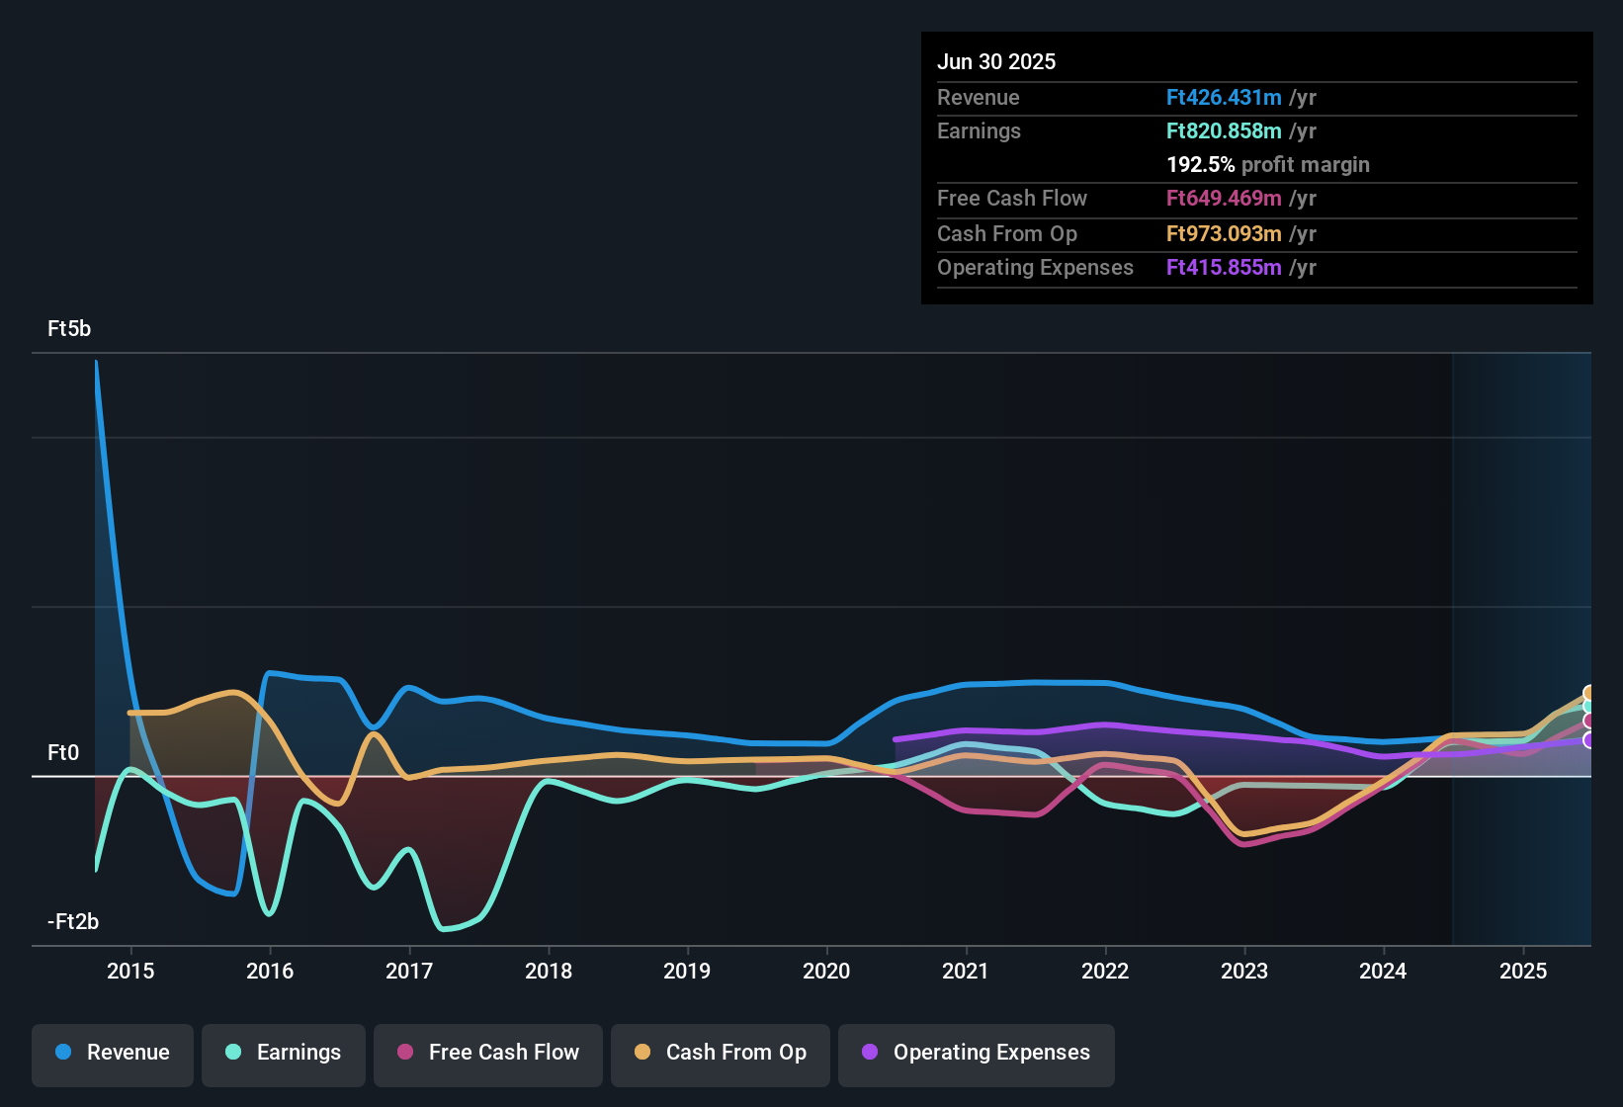Viewport: 1623px width, 1107px height.
Task: Toggle Cash From Op legend item
Action: click(x=721, y=1053)
